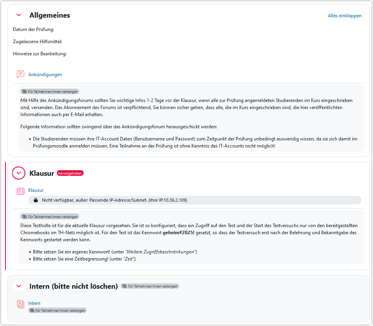
Task: Click hidden-eye icon above Ankündigungen description
Action: (x=24, y=92)
